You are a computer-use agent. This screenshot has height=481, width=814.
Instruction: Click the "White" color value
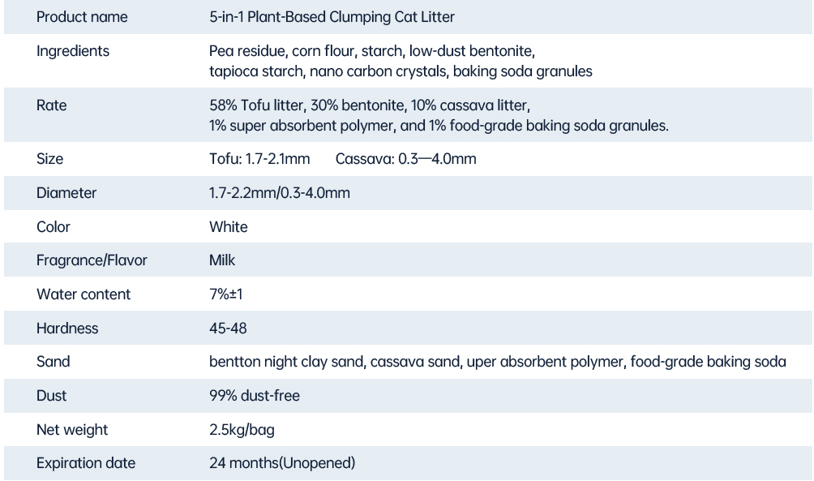(229, 227)
